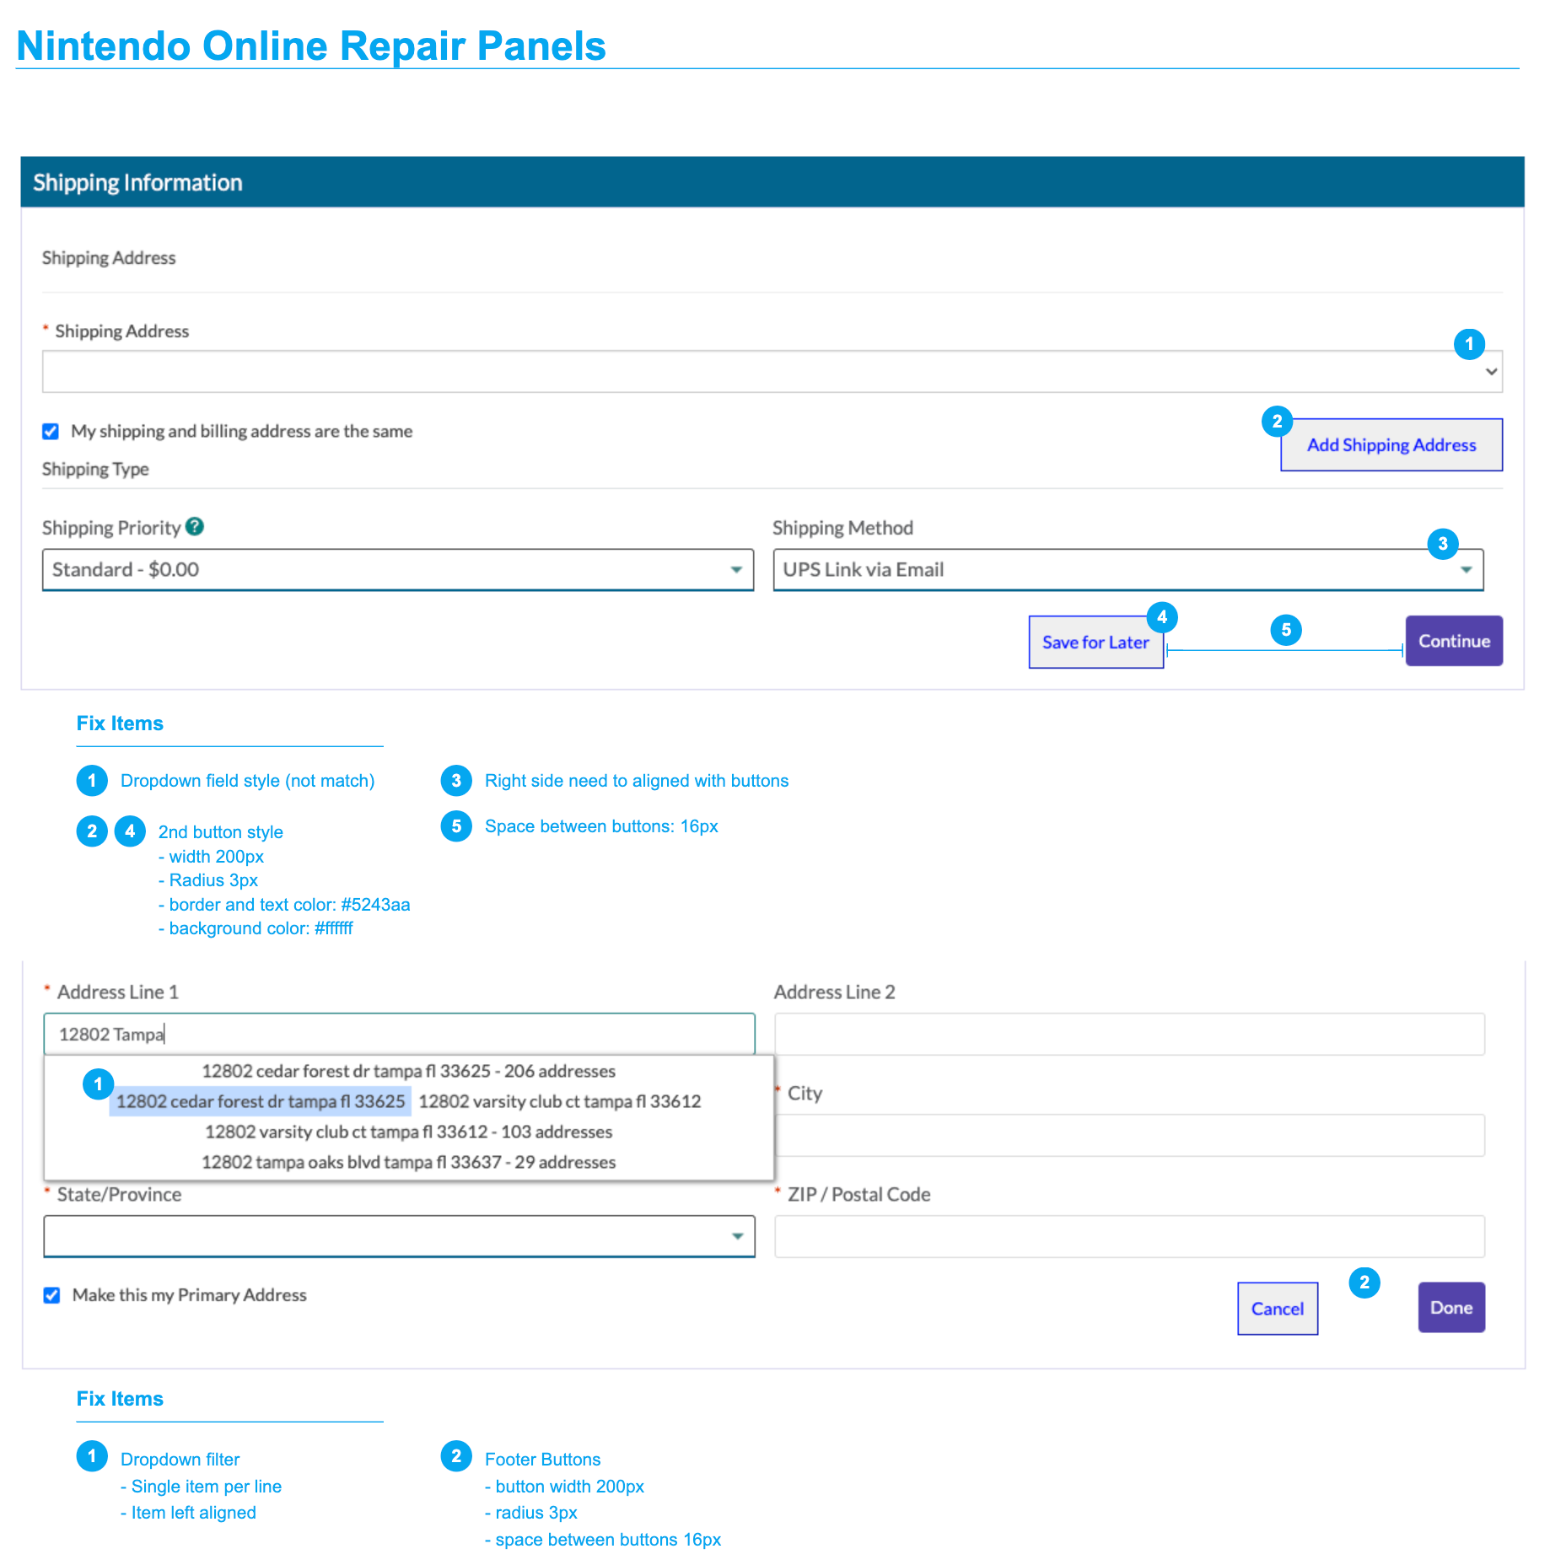The width and height of the screenshot is (1550, 1565).
Task: Click the City input field
Action: (1130, 1135)
